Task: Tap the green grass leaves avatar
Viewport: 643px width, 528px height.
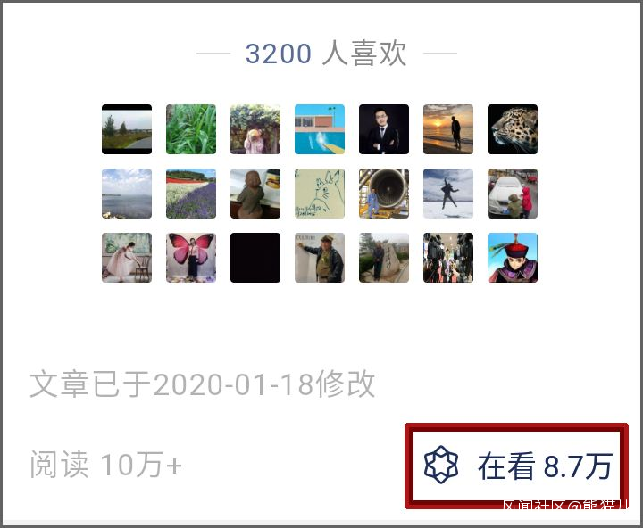Action: point(191,129)
